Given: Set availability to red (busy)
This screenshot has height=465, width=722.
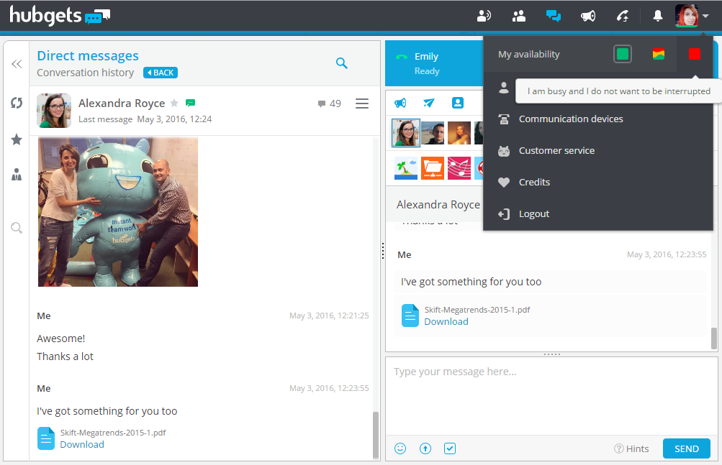Looking at the screenshot, I should 695,55.
